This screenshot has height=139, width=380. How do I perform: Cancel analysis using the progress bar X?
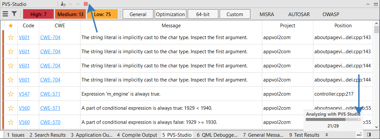359,120
